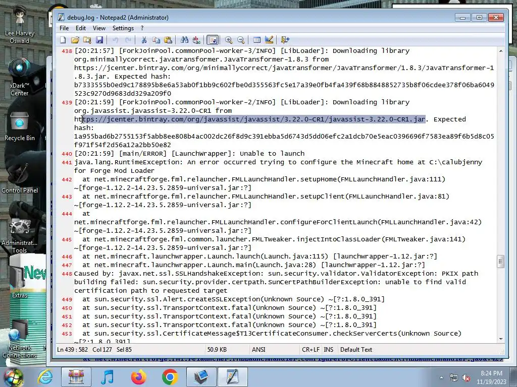Launch Internet Explorer from taskbar
The width and height of the screenshot is (517, 387).
pyautogui.click(x=45, y=377)
